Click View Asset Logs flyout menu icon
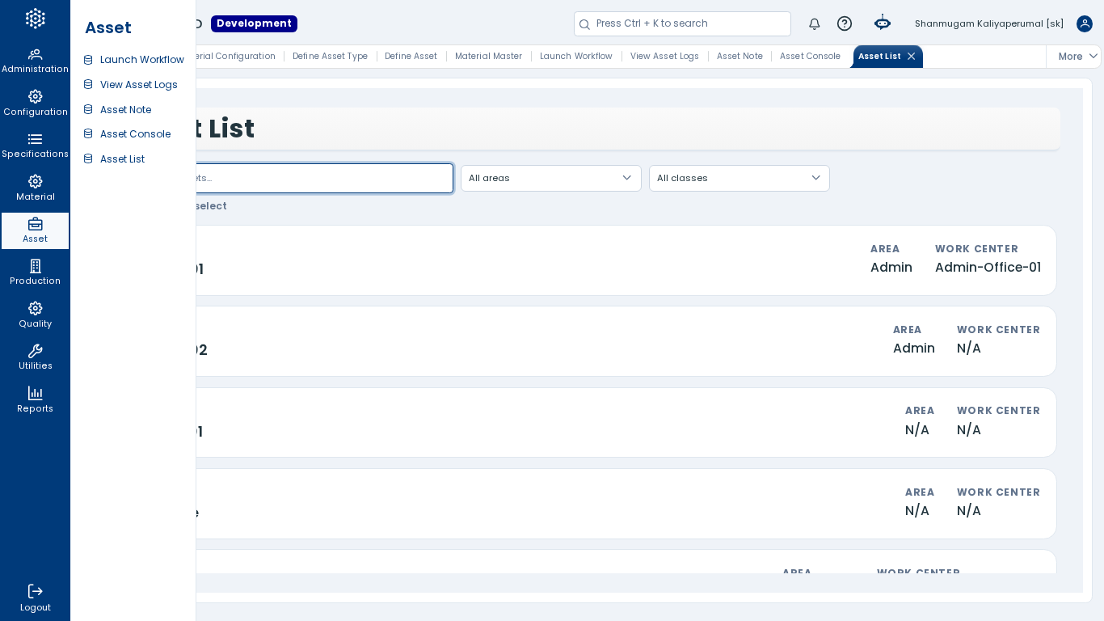Screen dimensions: 1104x621 pyautogui.click(x=88, y=85)
